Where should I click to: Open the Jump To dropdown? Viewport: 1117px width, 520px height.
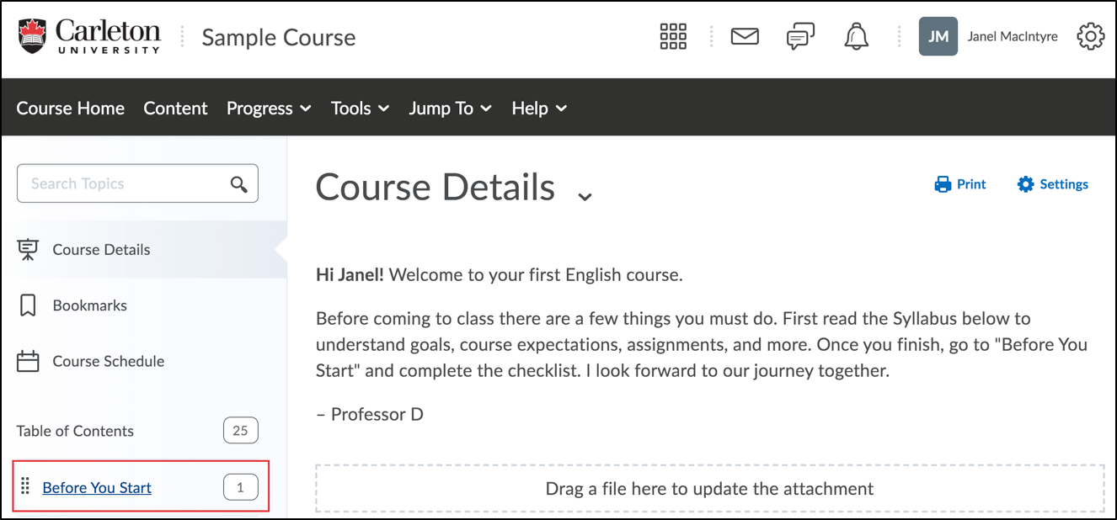(451, 109)
